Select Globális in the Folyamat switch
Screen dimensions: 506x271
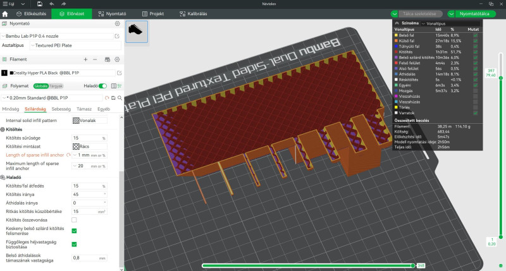click(41, 86)
